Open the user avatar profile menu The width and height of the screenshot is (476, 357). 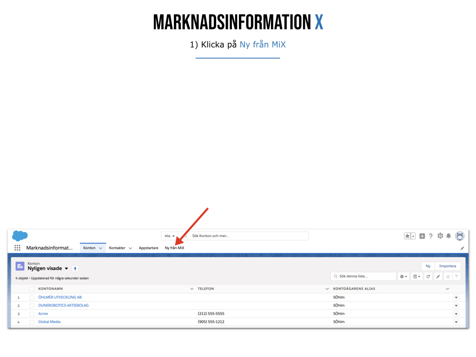click(x=460, y=236)
